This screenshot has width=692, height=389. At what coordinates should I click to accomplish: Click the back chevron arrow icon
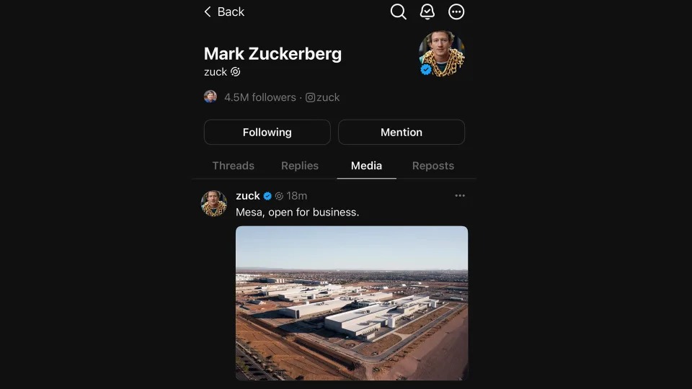208,12
